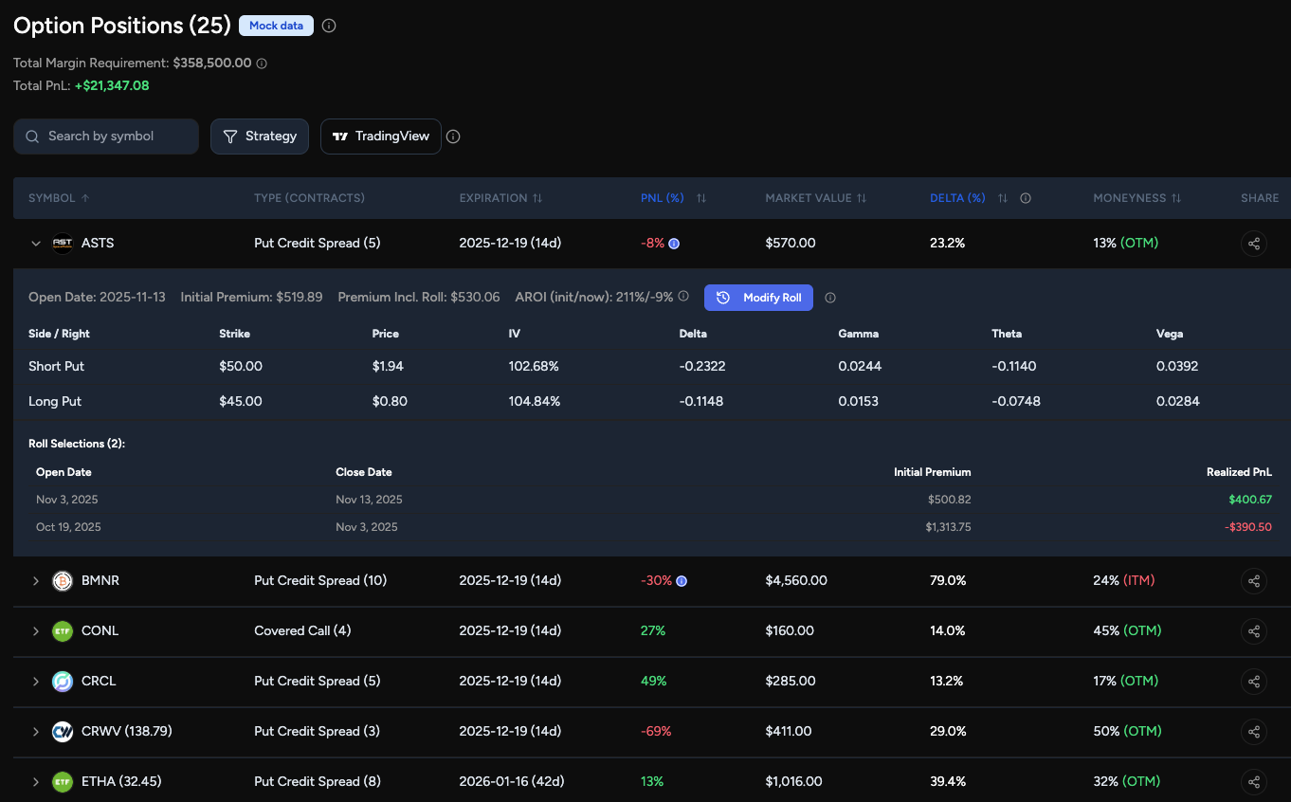Click the Mock data badge
The height and width of the screenshot is (802, 1291).
276,26
